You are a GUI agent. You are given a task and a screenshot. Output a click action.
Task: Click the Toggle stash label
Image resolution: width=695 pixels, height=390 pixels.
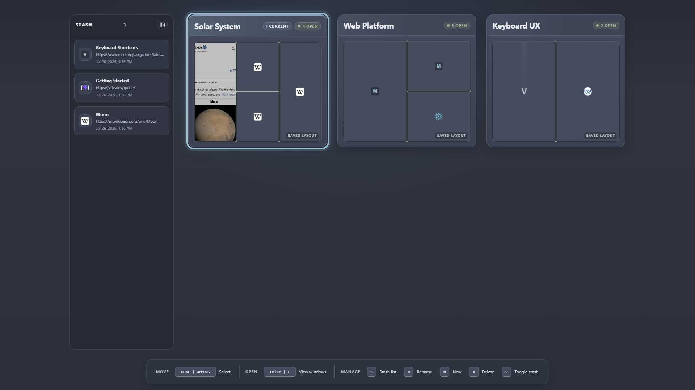point(526,372)
